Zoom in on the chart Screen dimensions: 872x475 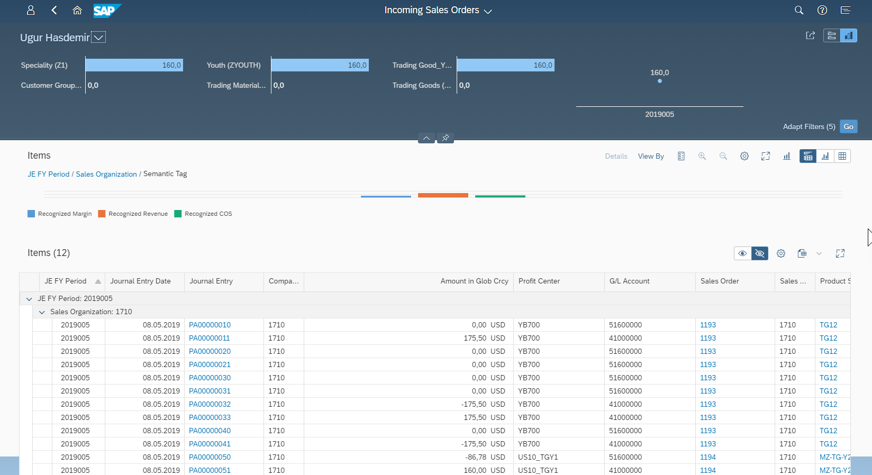click(702, 156)
